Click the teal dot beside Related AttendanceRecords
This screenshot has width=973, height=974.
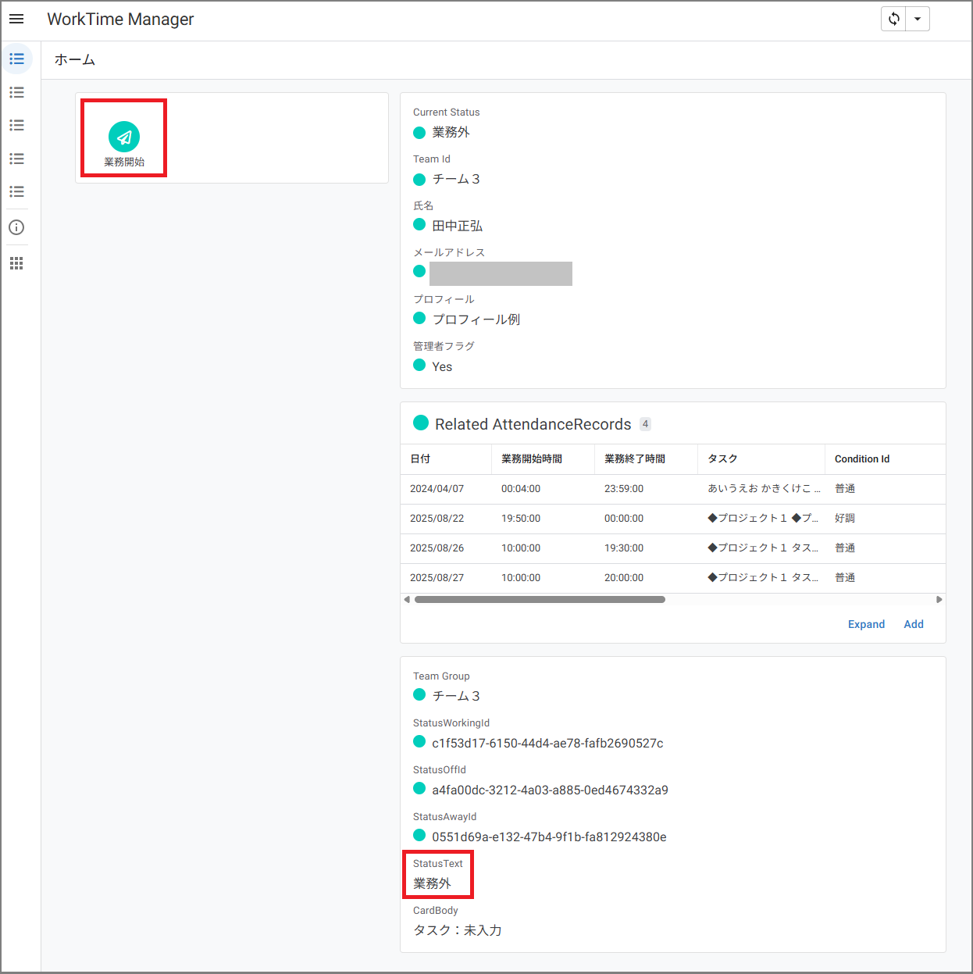pyautogui.click(x=421, y=423)
